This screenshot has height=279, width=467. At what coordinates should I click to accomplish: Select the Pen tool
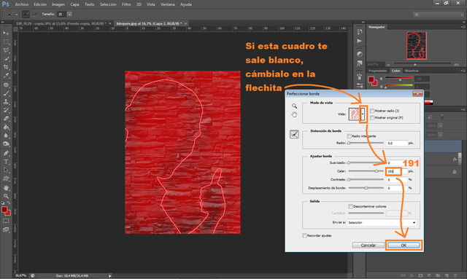click(x=6, y=153)
